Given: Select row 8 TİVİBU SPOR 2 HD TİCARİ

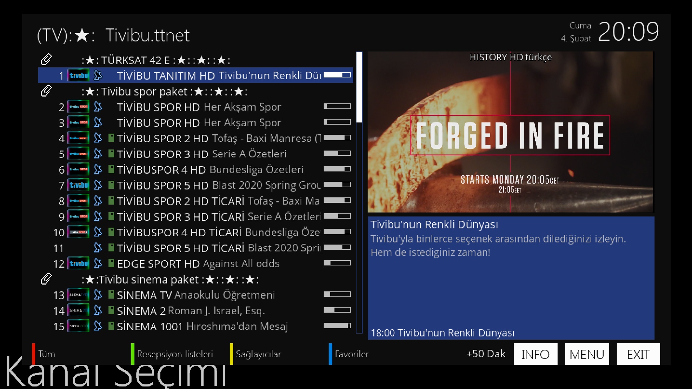Looking at the screenshot, I should click(x=196, y=201).
